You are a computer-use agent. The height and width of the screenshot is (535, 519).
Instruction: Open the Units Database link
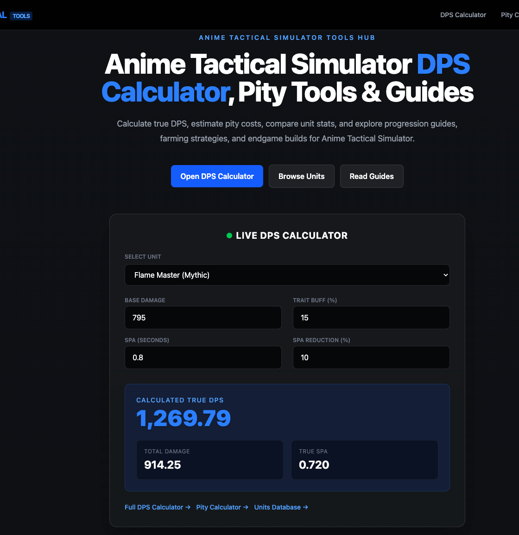tap(277, 507)
